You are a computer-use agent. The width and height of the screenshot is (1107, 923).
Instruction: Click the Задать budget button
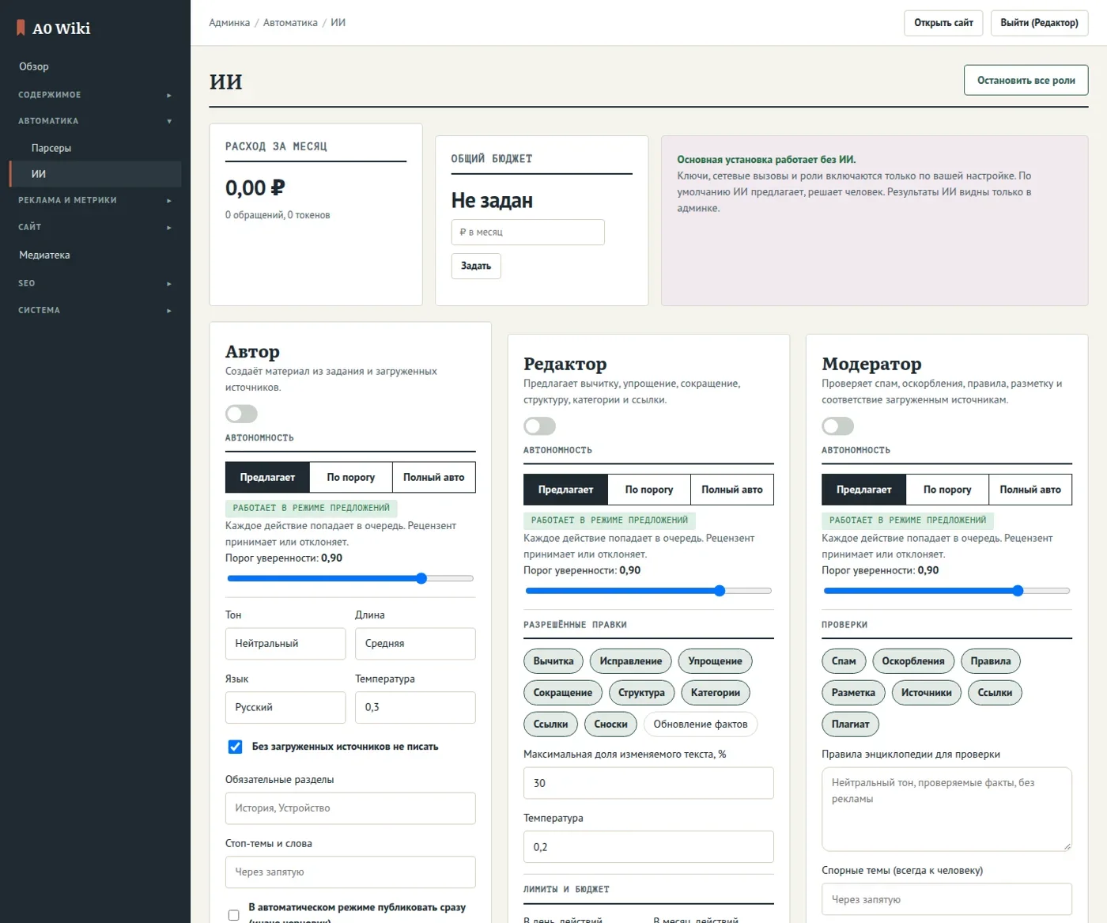(476, 266)
